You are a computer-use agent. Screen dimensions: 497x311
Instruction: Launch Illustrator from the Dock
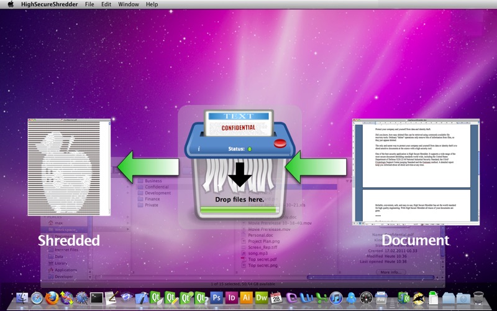246,298
